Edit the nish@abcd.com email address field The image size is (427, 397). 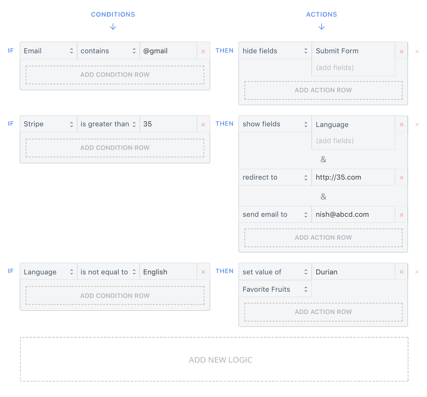pyautogui.click(x=353, y=214)
